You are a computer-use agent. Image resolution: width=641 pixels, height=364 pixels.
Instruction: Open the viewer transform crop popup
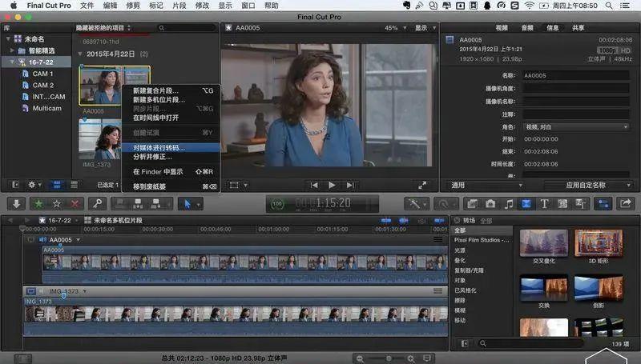(238, 186)
